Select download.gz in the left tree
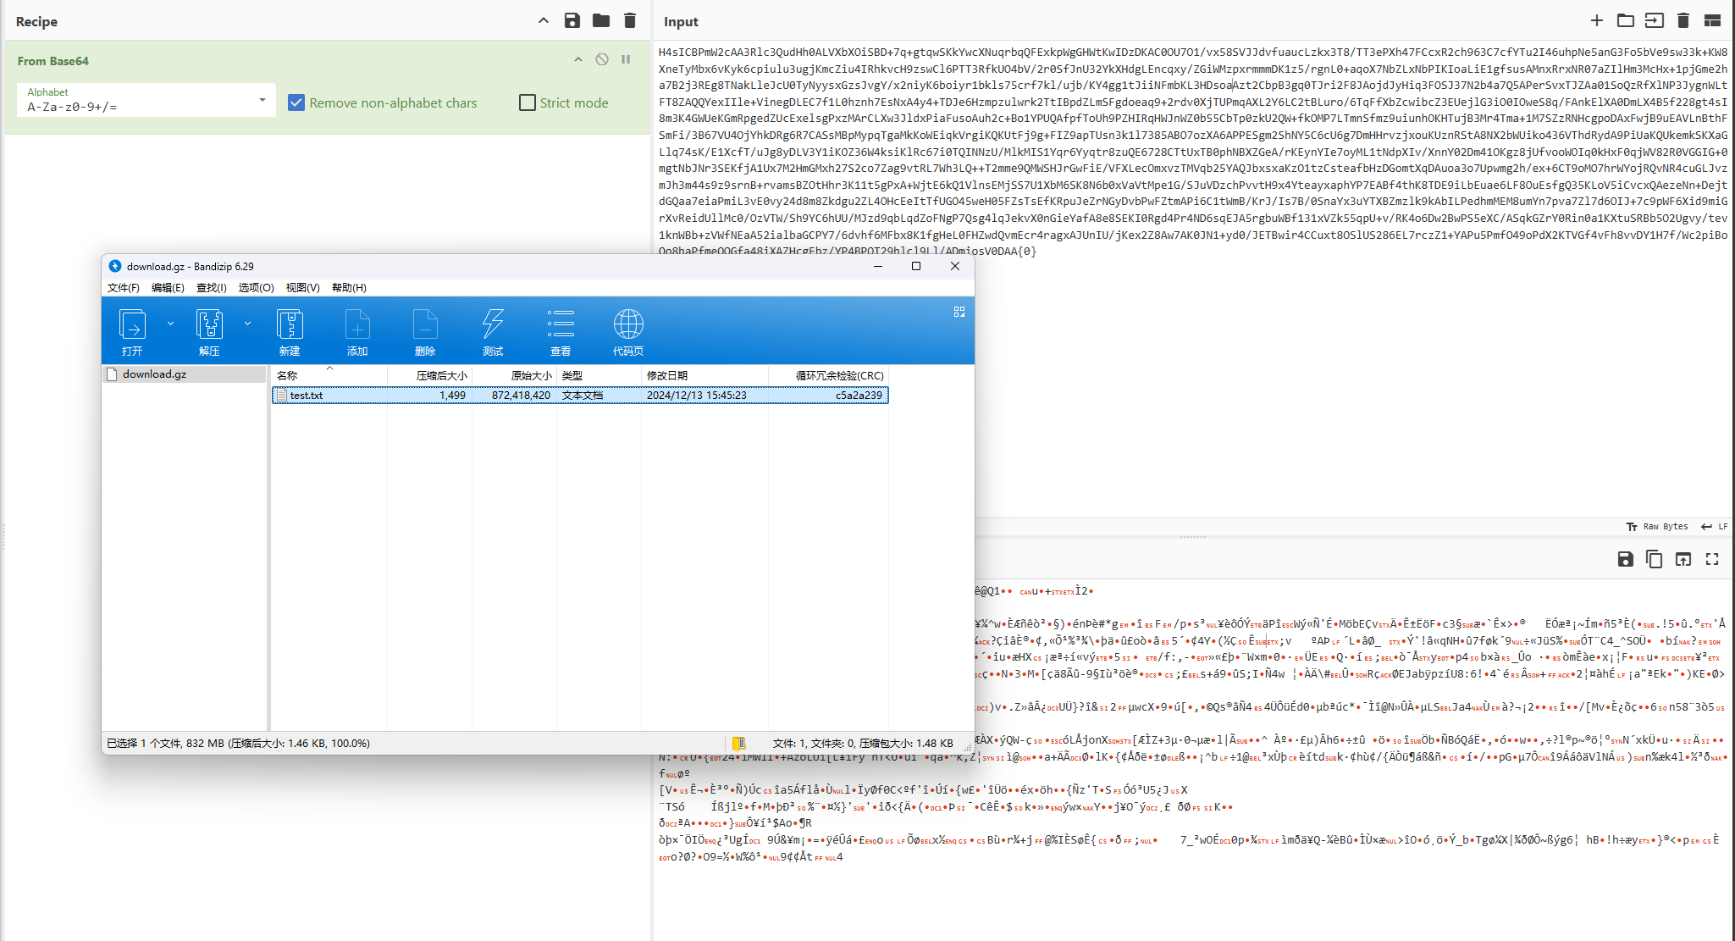Image resolution: width=1735 pixels, height=941 pixels. tap(154, 374)
